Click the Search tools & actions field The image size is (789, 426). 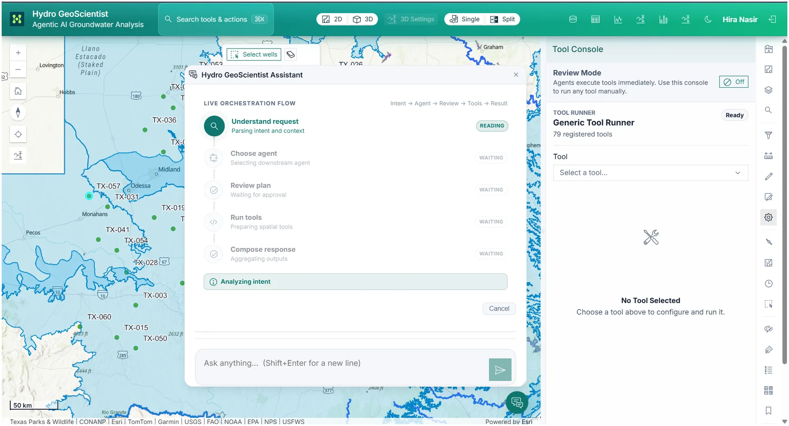[x=216, y=19]
